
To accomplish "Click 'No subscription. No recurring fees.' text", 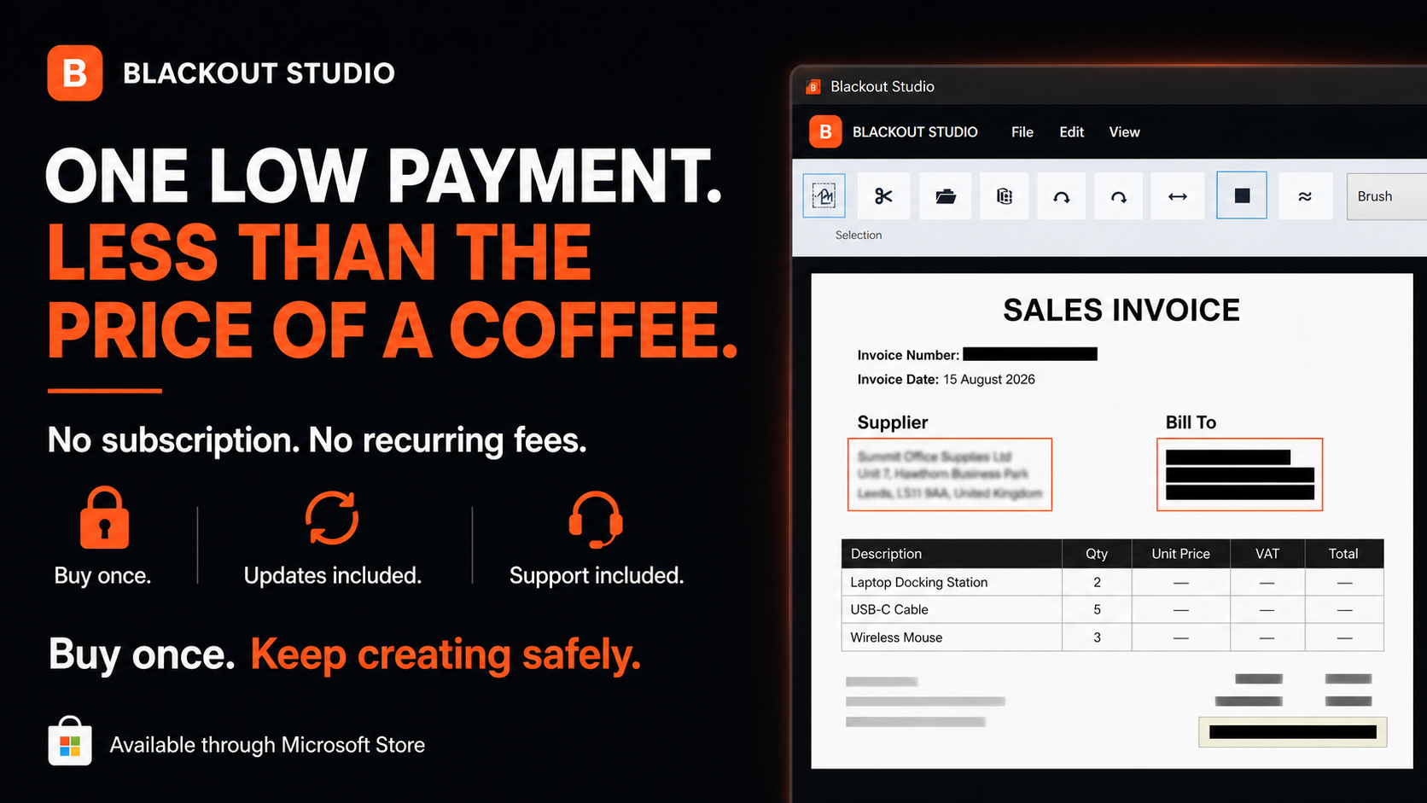I will tap(317, 440).
